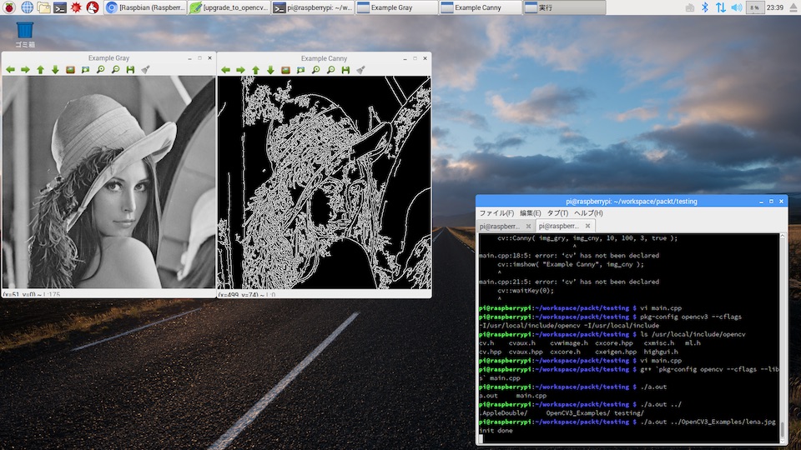Zoom out on Example Gray image
801x450 pixels.
pyautogui.click(x=115, y=69)
